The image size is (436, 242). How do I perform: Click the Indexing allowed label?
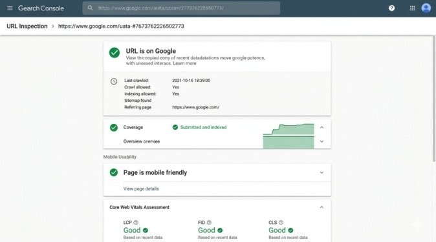(x=140, y=94)
